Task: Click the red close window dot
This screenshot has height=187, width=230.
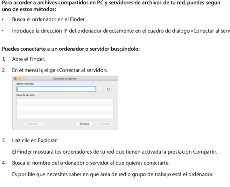Action: [15, 79]
